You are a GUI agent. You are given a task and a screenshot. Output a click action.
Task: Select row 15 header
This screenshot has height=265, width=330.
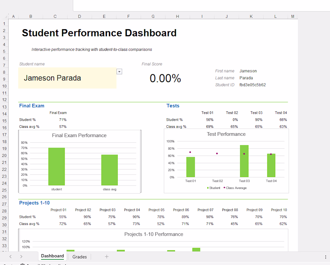tap(4, 121)
